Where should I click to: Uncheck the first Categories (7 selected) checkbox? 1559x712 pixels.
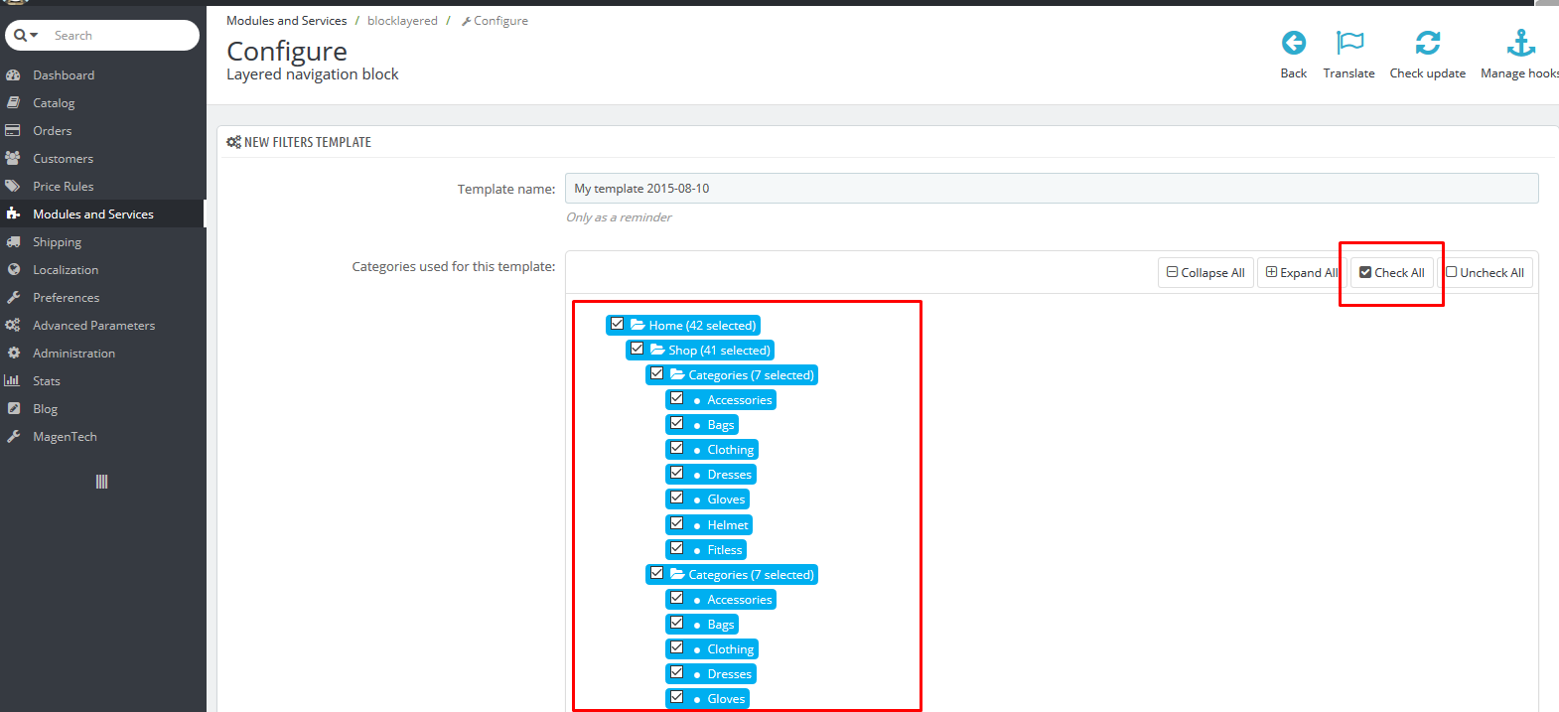coord(657,373)
